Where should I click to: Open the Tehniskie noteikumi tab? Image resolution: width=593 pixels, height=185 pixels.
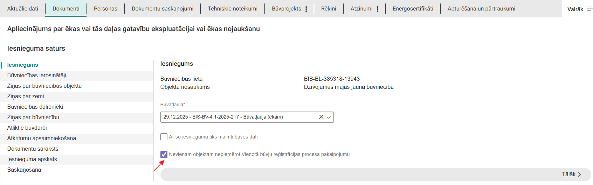pos(232,9)
